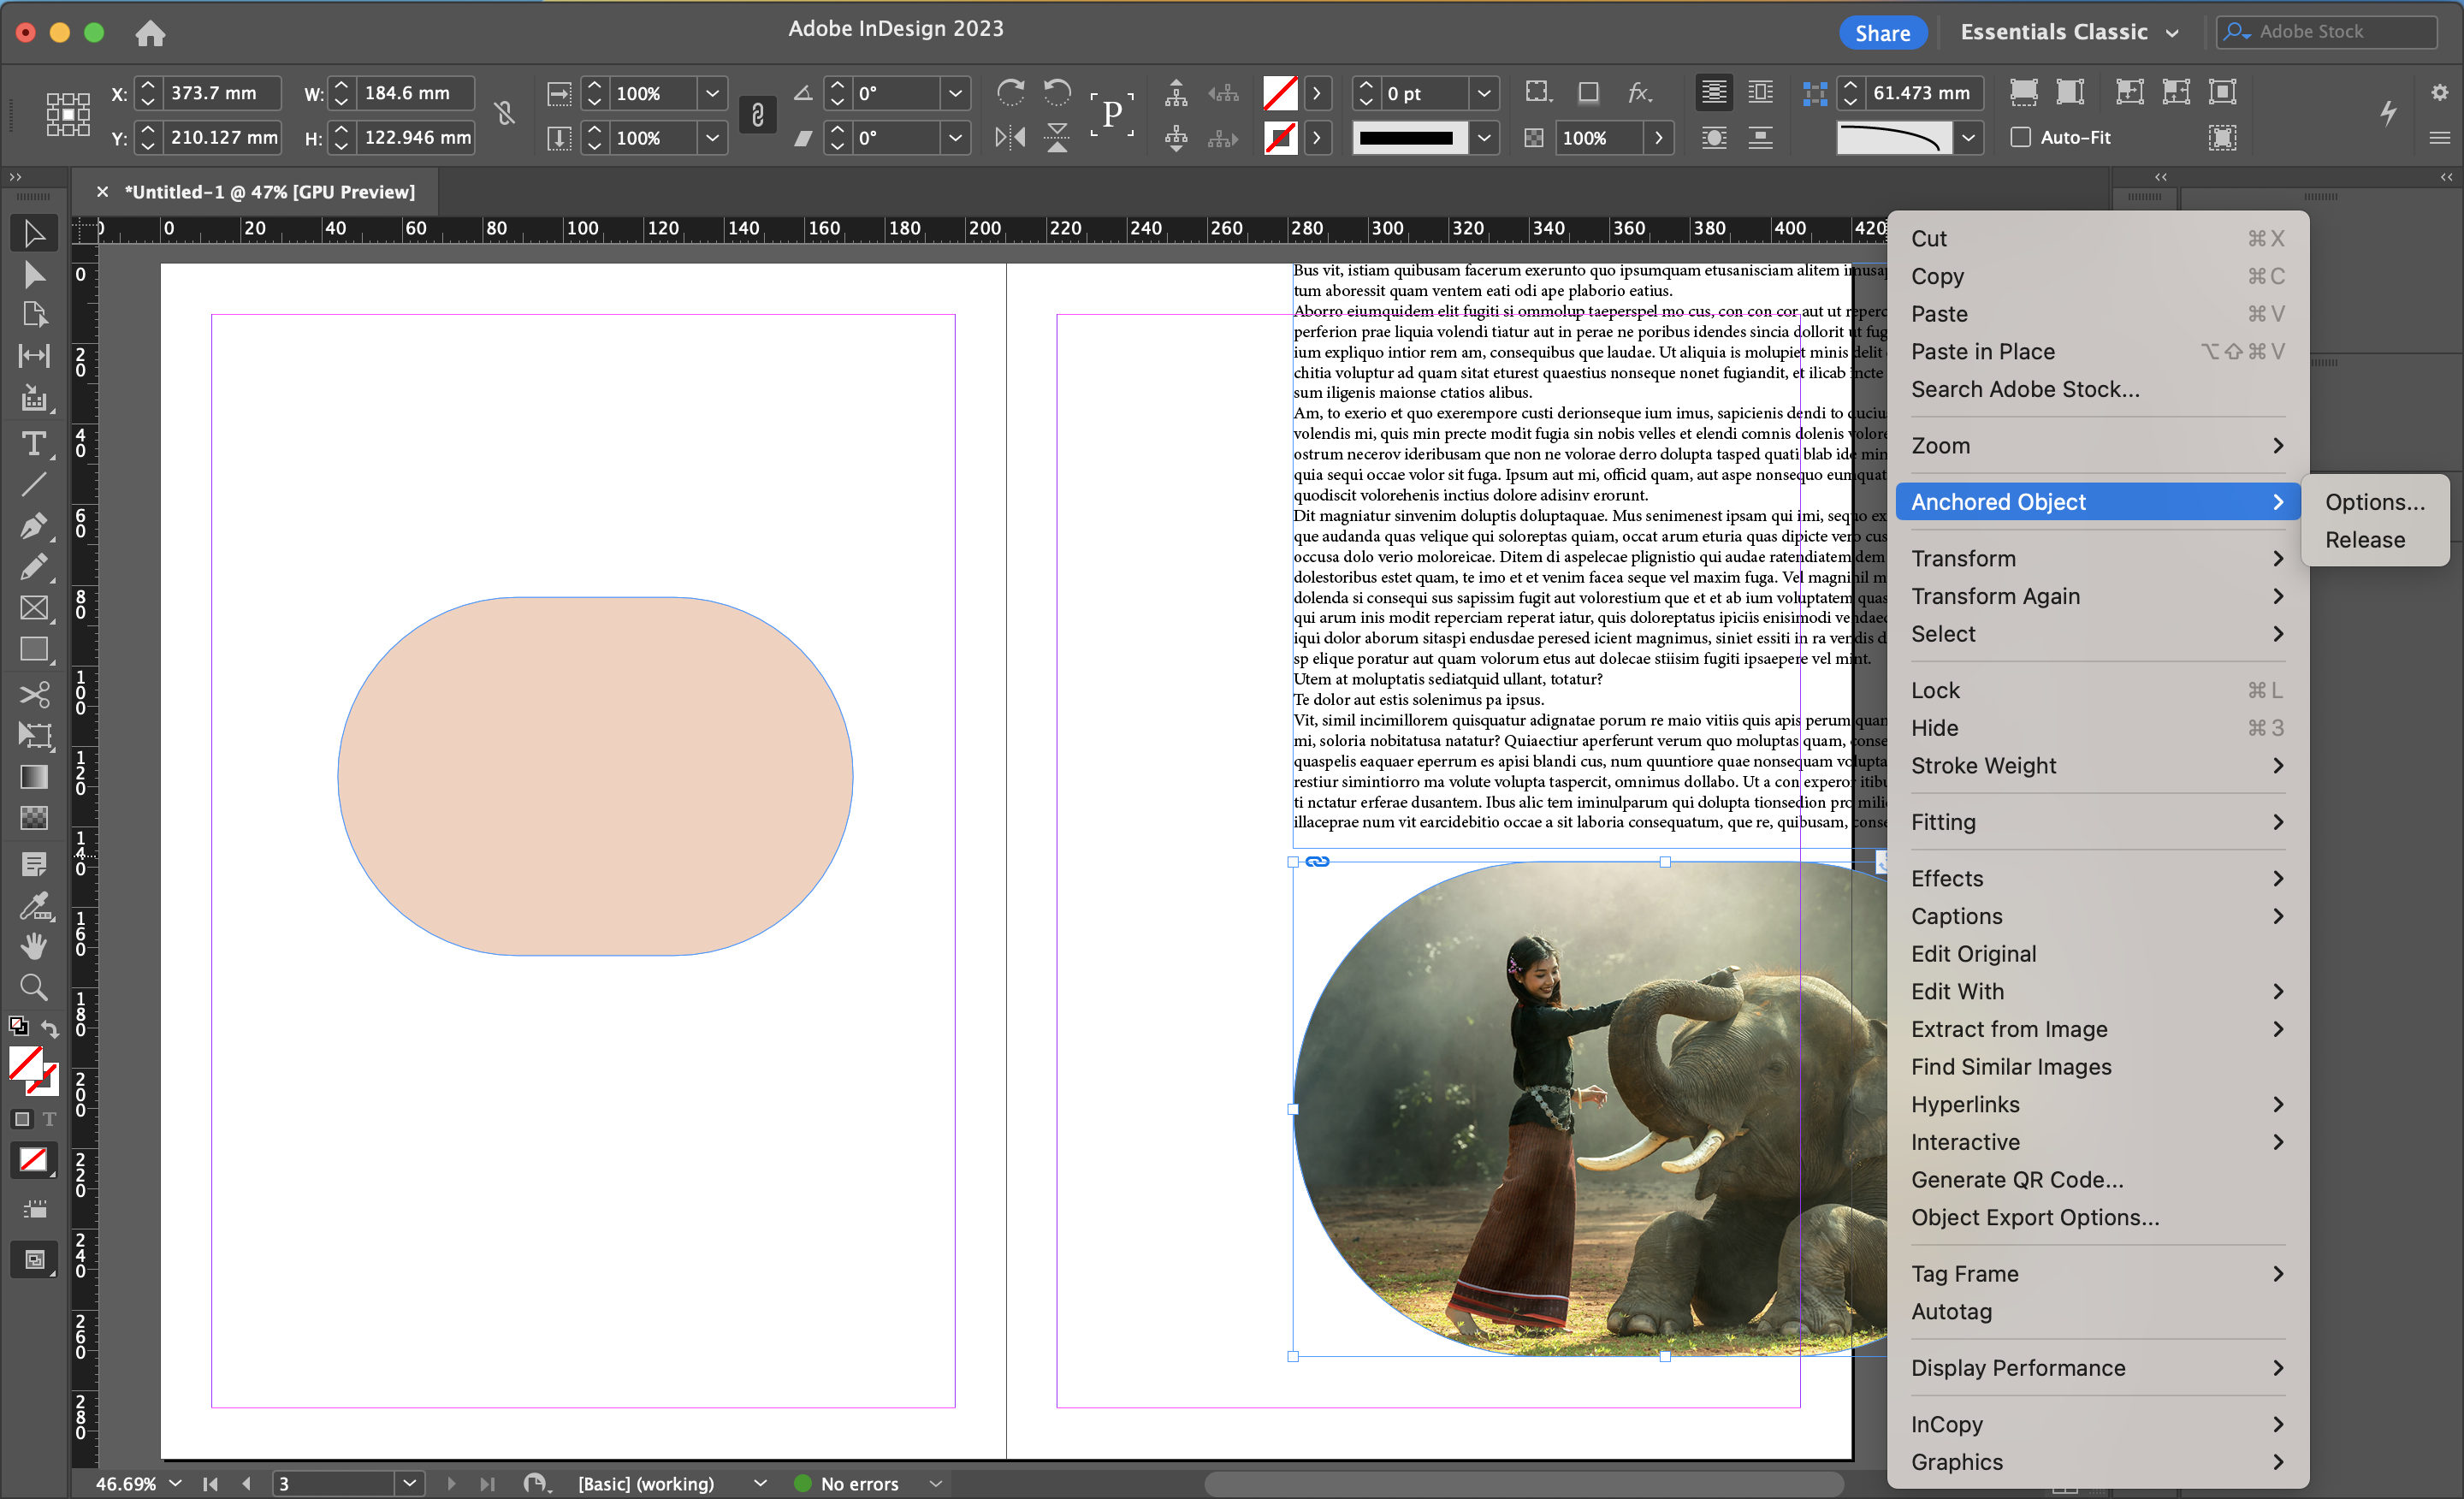The image size is (2464, 1499).
Task: Expand the page number dropdown
Action: click(x=409, y=1483)
